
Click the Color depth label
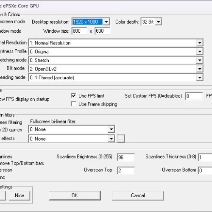point(127,22)
